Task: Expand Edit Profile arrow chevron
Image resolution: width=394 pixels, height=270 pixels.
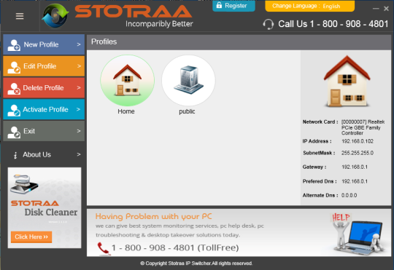Action: point(79,66)
